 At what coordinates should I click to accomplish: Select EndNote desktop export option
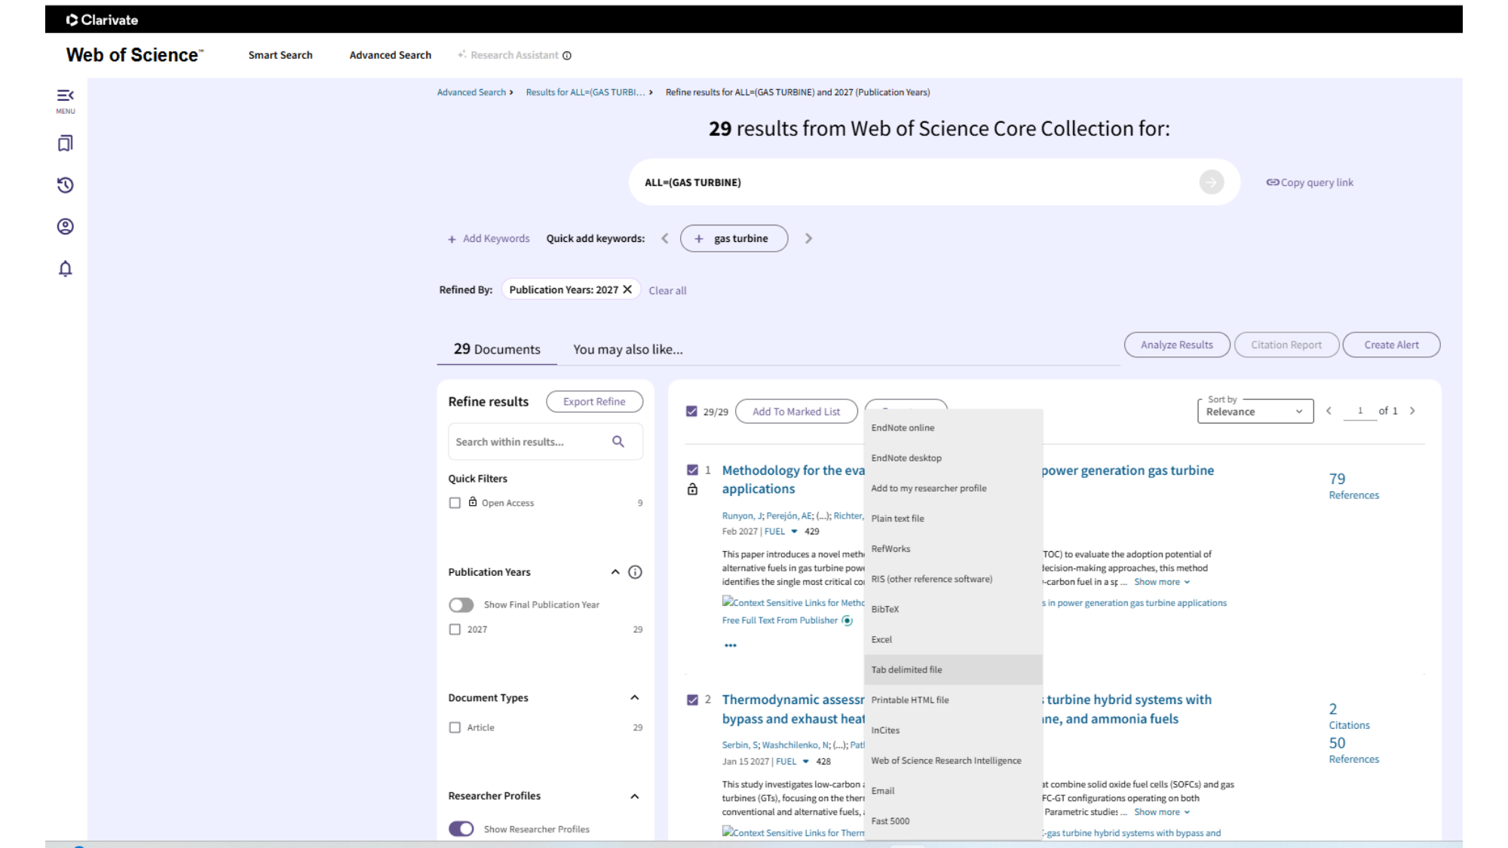pyautogui.click(x=953, y=458)
